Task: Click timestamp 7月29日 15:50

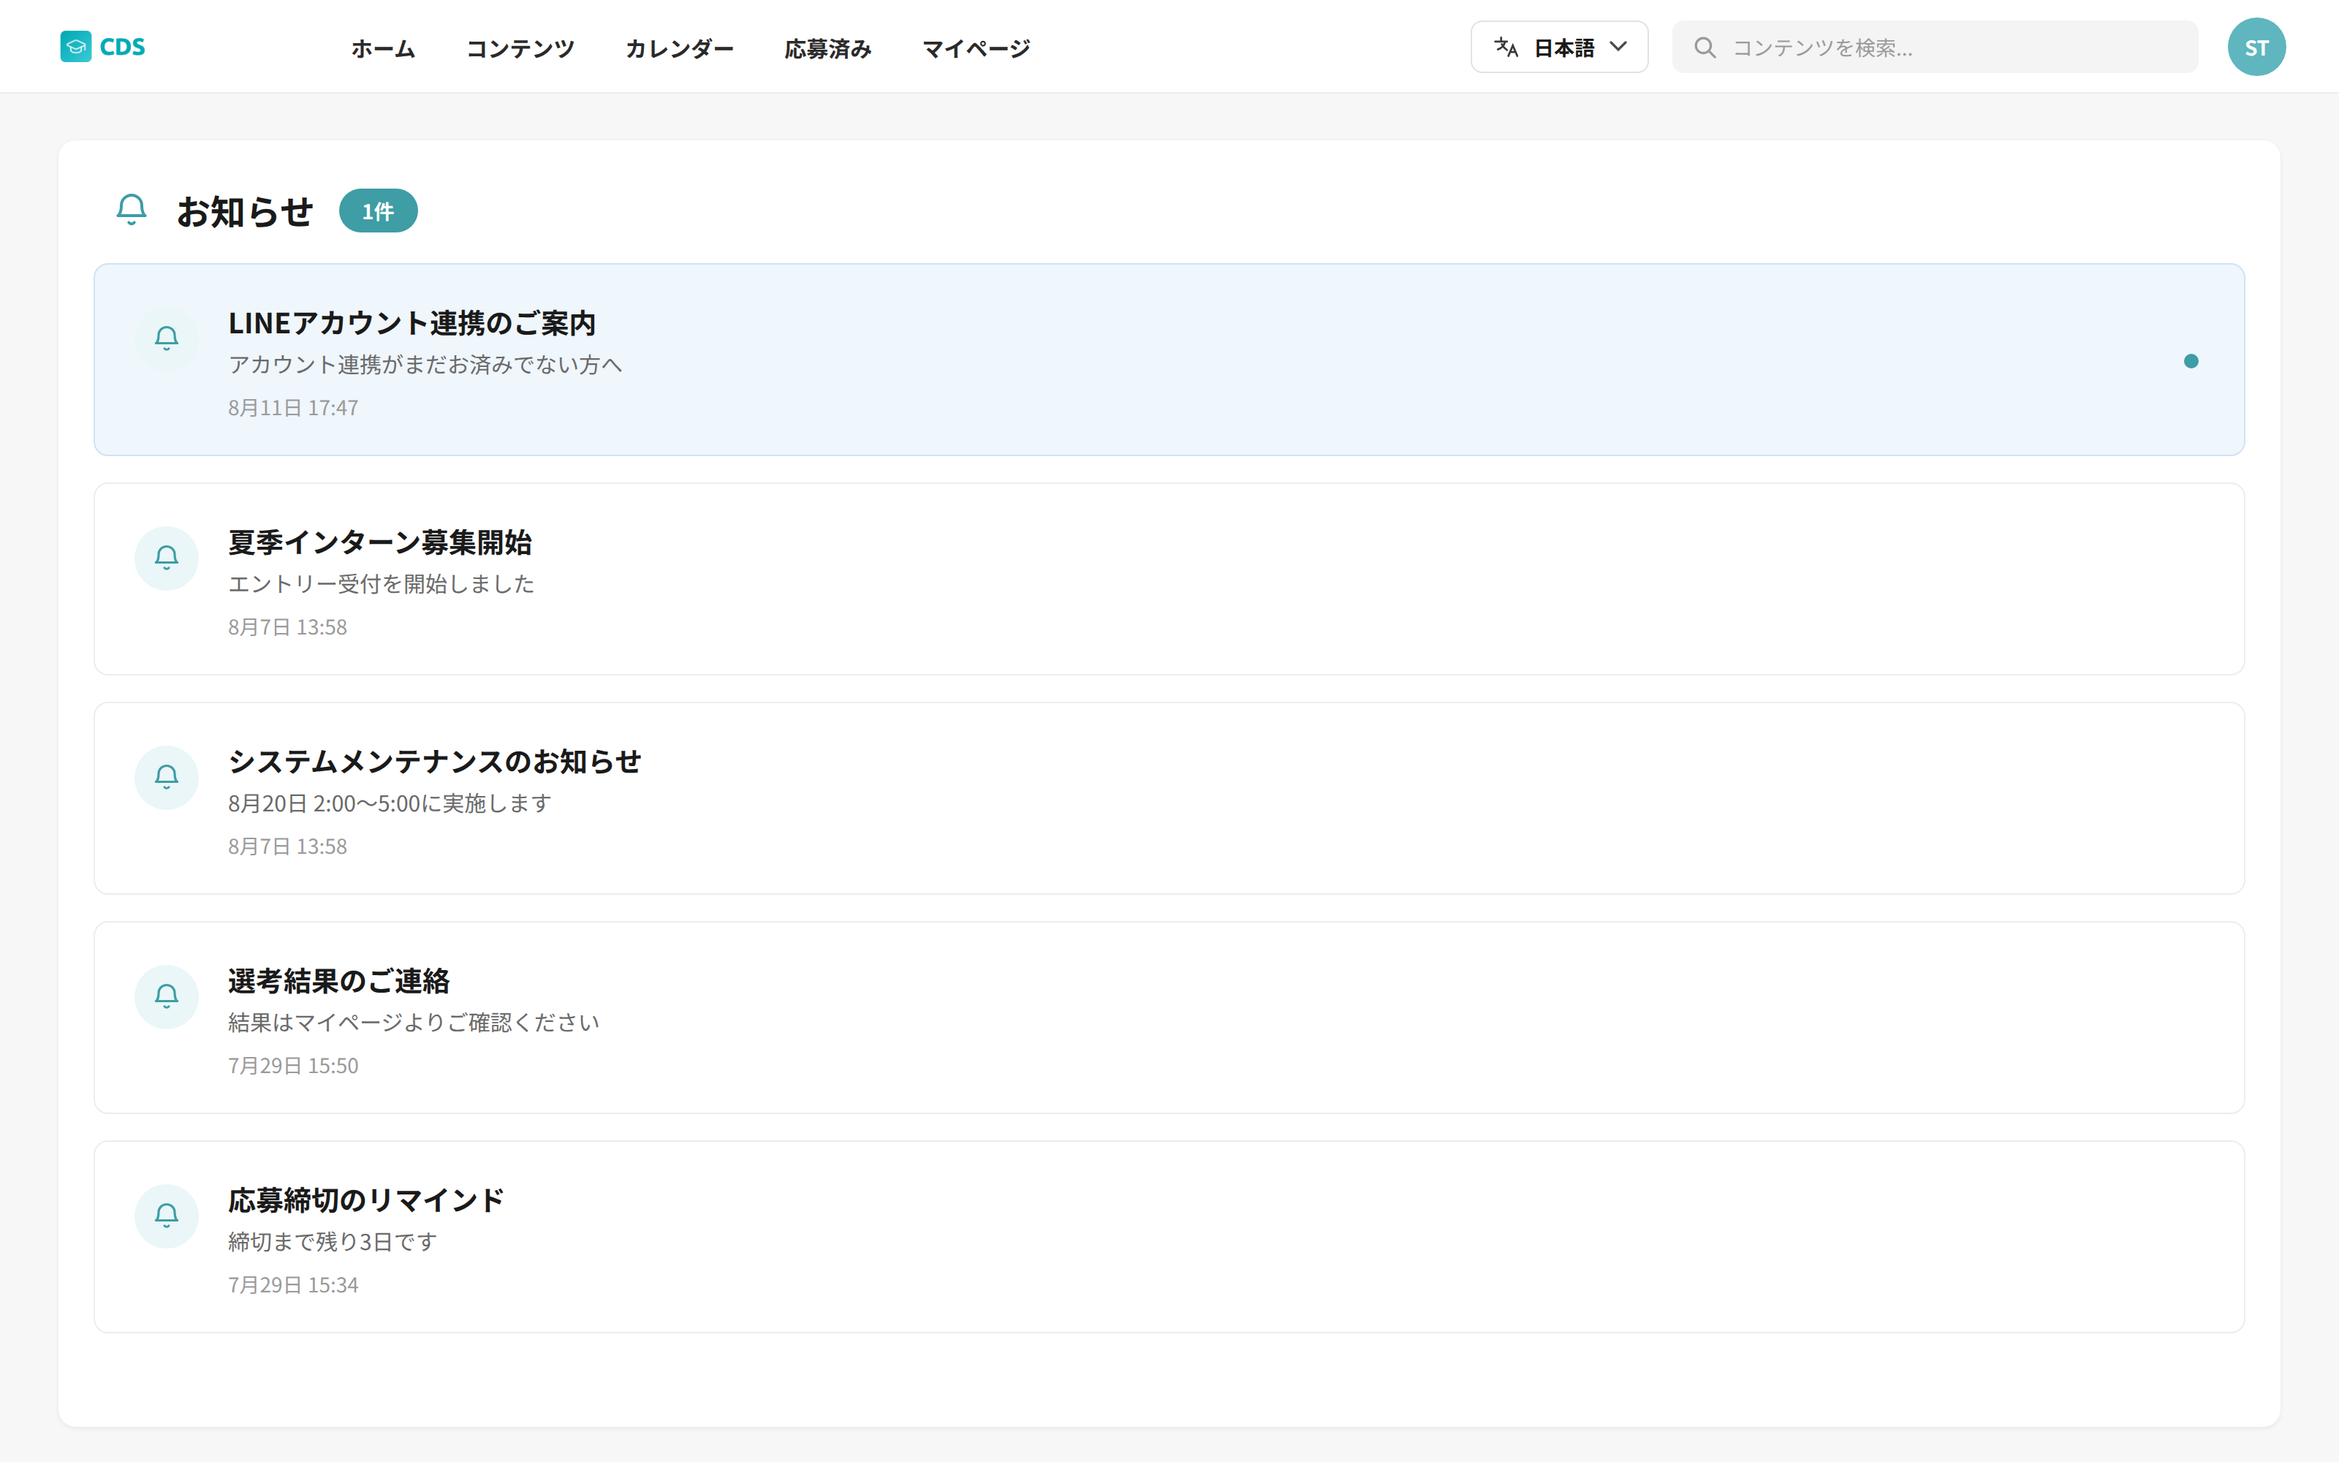Action: point(293,1066)
